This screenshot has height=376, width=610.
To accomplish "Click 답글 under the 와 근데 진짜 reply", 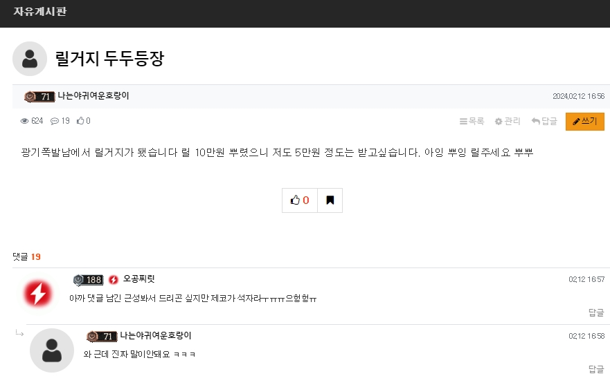I will click(x=596, y=369).
